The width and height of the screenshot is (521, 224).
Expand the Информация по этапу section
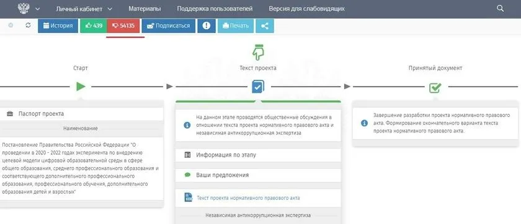[x=258, y=155]
